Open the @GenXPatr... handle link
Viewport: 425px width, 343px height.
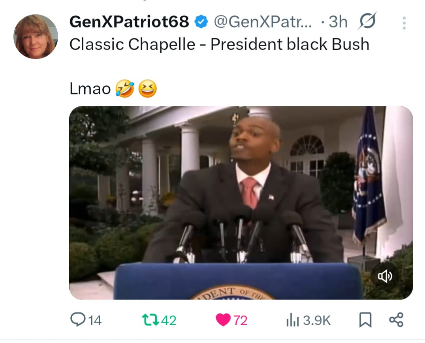[x=263, y=22]
